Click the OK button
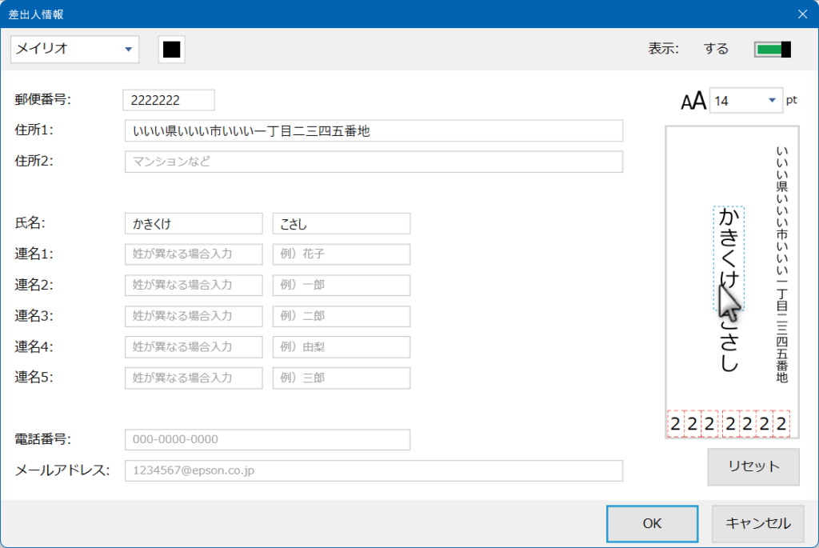The image size is (819, 548). coord(652,523)
